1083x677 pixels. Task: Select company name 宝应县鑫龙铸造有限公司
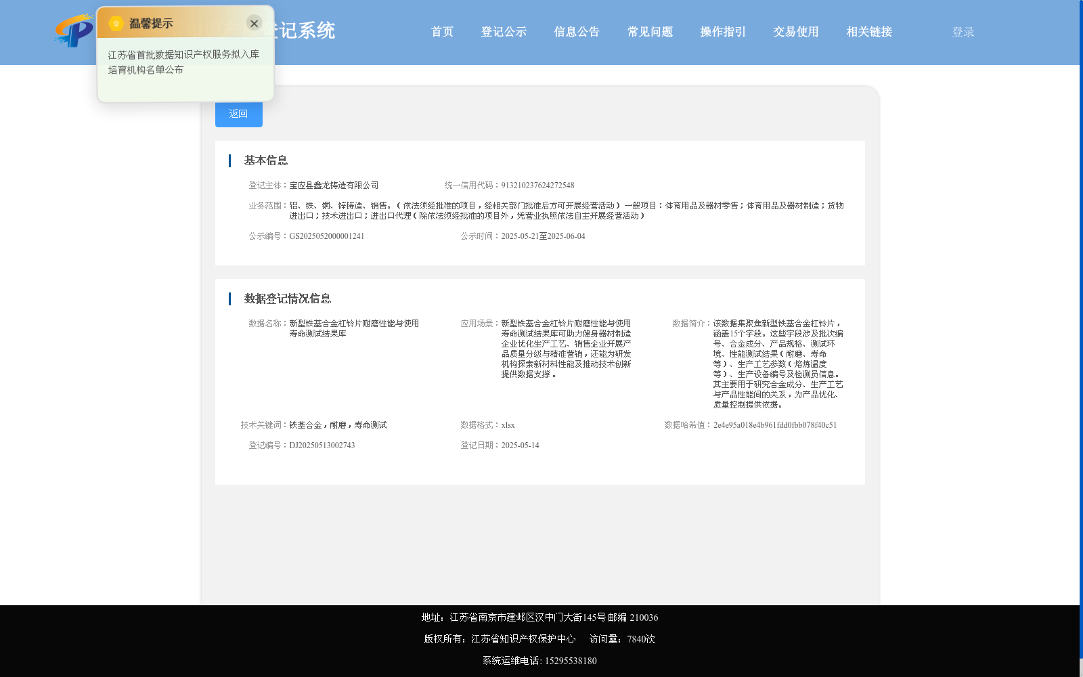(x=334, y=185)
